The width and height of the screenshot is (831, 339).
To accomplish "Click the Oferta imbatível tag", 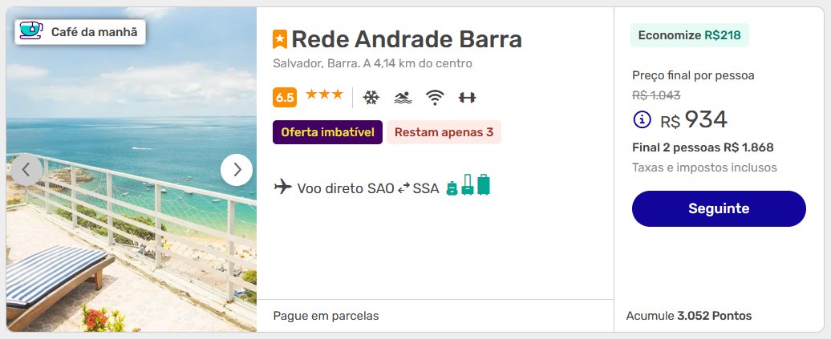I will pyautogui.click(x=327, y=132).
